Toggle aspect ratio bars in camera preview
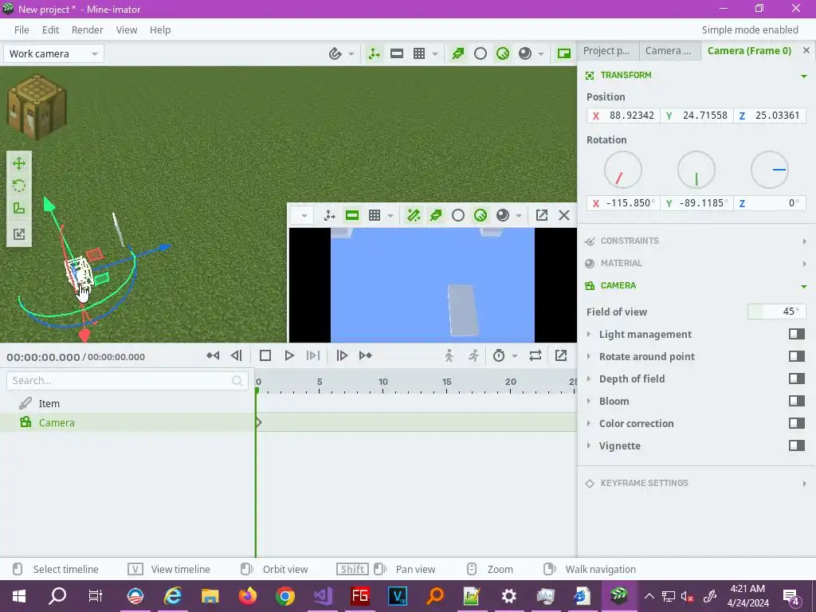Image resolution: width=816 pixels, height=612 pixels. 351,215
